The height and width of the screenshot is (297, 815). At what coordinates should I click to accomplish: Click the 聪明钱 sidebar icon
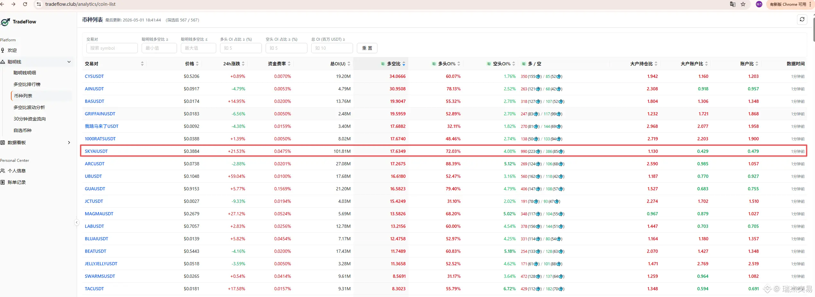point(3,62)
